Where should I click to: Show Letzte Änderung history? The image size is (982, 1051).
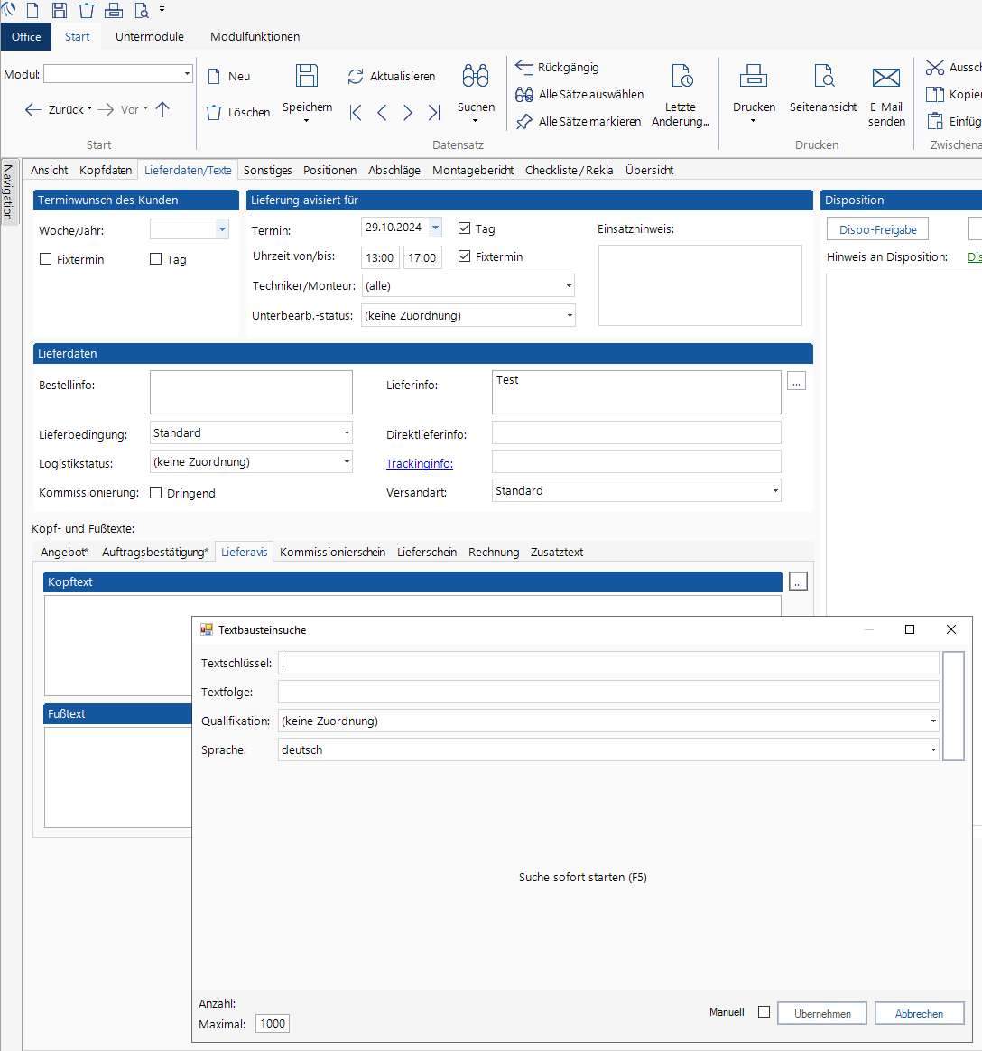click(680, 95)
